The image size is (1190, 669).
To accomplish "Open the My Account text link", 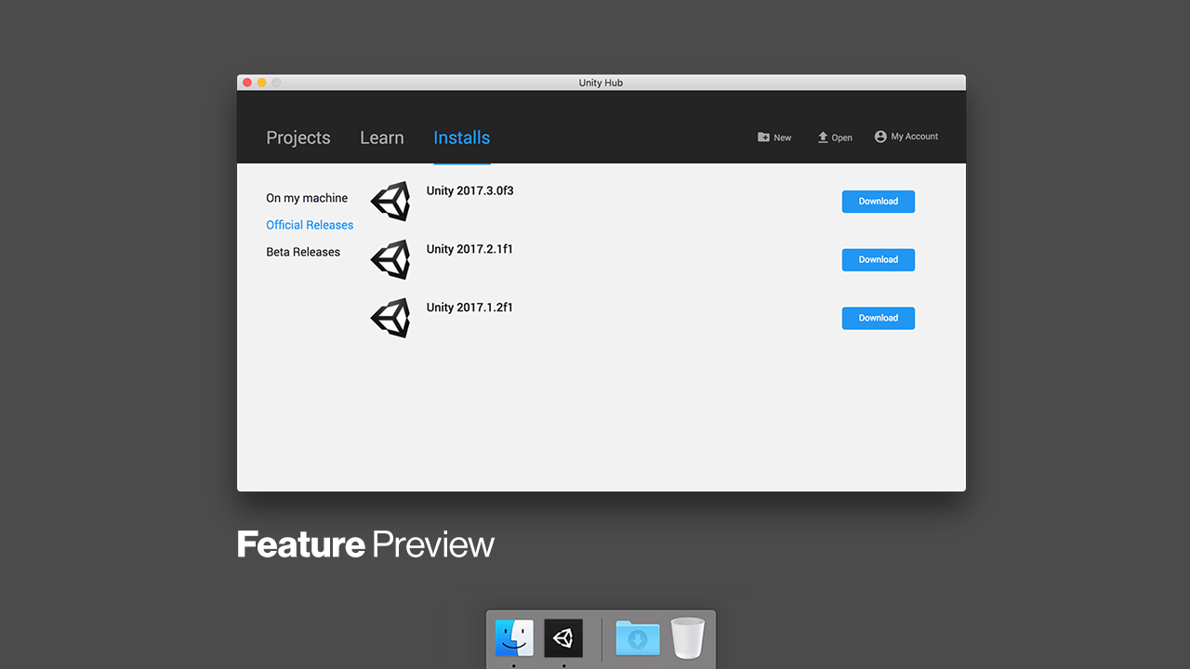I will [x=915, y=137].
